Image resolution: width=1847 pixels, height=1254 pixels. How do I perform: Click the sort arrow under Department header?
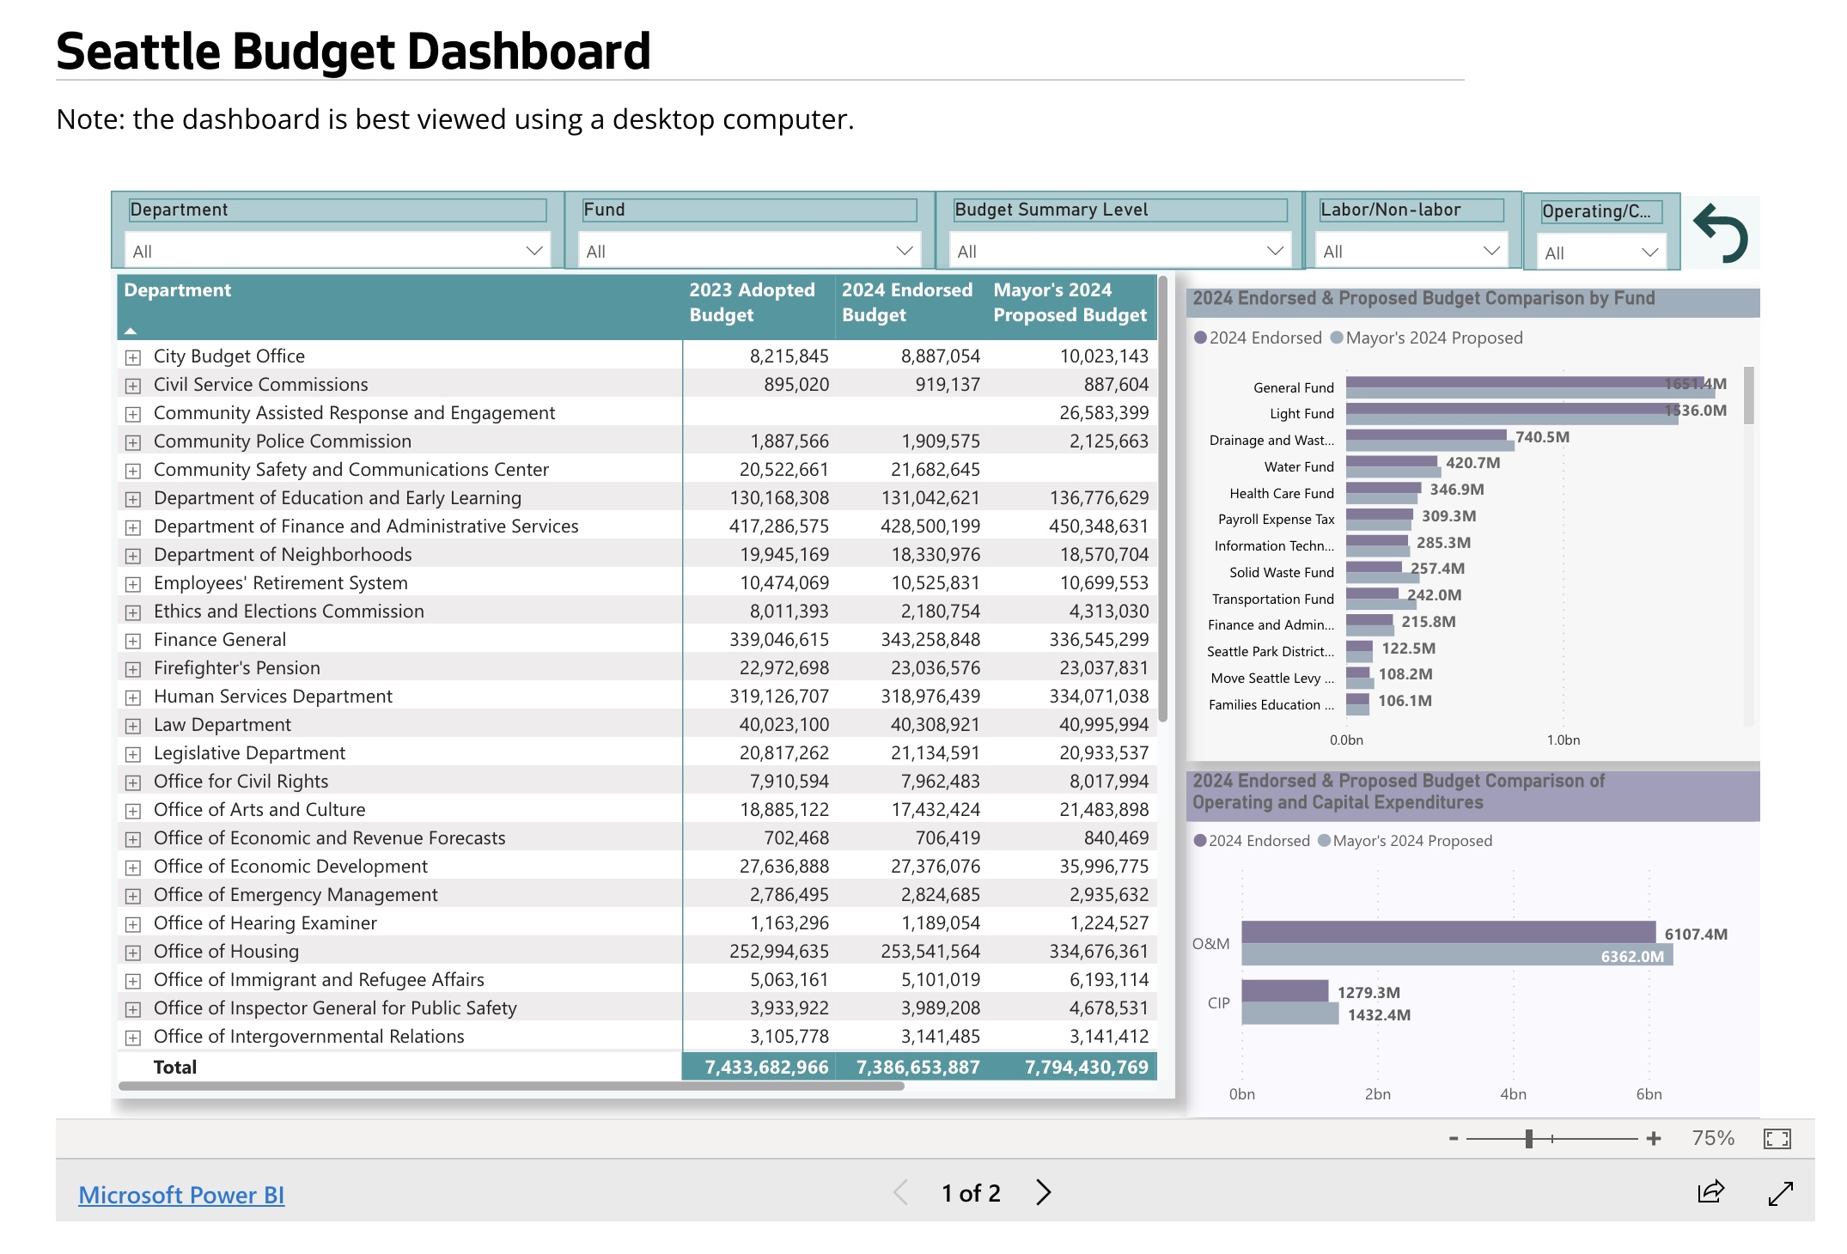pos(131,331)
